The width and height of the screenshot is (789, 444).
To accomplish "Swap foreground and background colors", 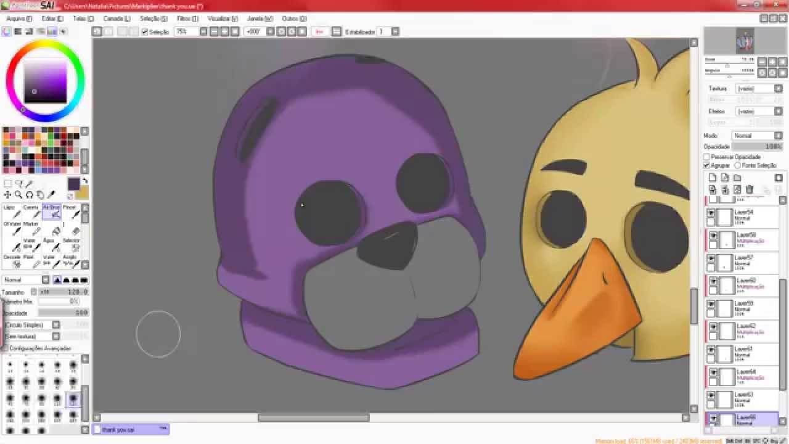I will (85, 181).
